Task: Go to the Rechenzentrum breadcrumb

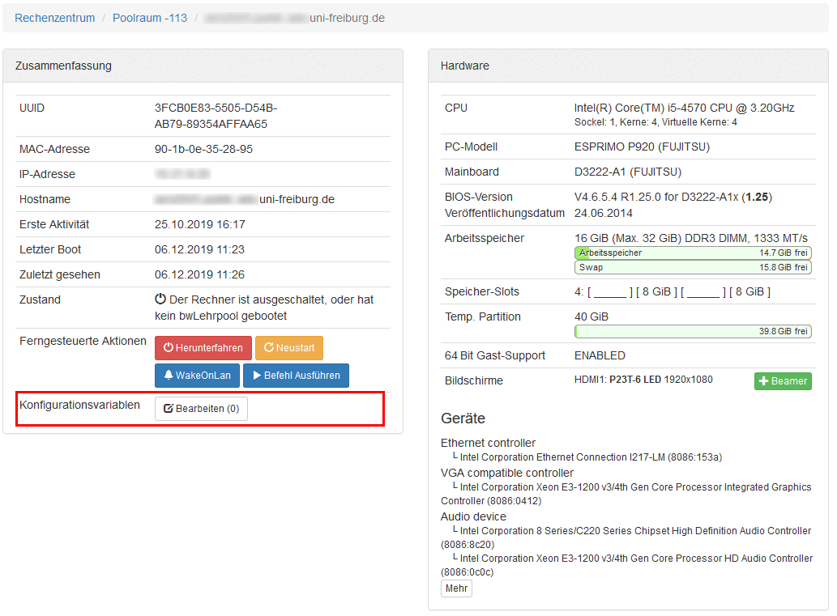Action: [54, 18]
